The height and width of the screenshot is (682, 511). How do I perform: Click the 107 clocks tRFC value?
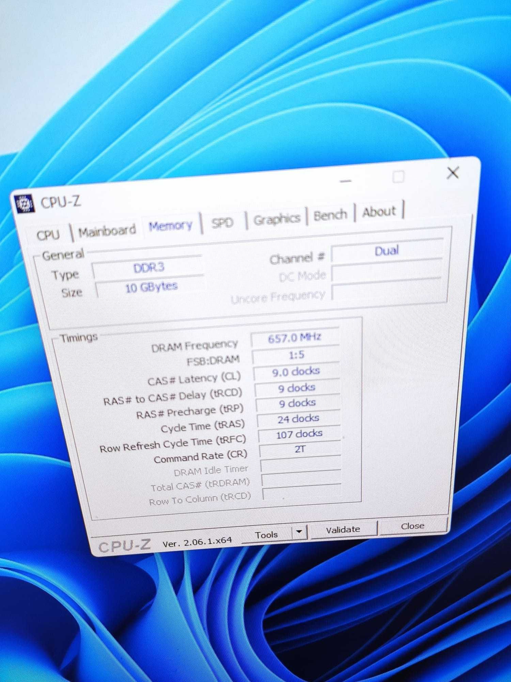coord(299,434)
